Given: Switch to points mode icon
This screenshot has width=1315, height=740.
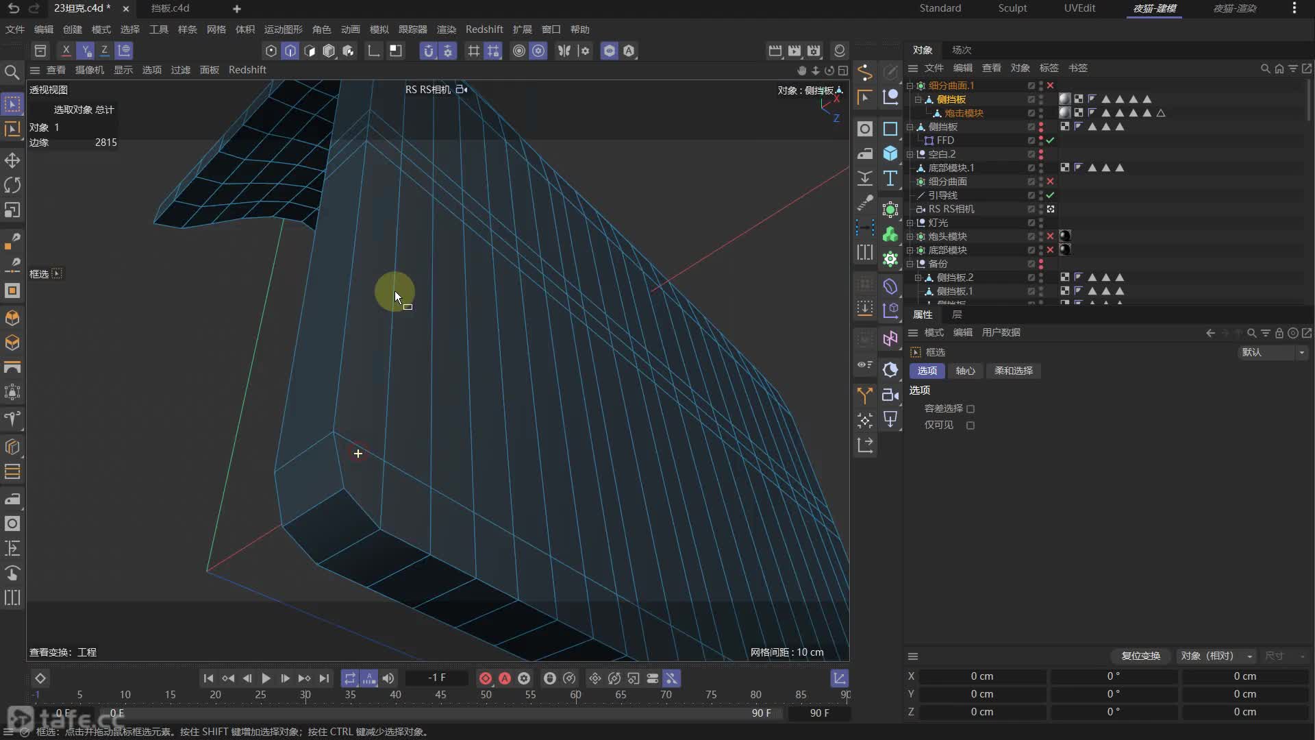Looking at the screenshot, I should coord(271,51).
